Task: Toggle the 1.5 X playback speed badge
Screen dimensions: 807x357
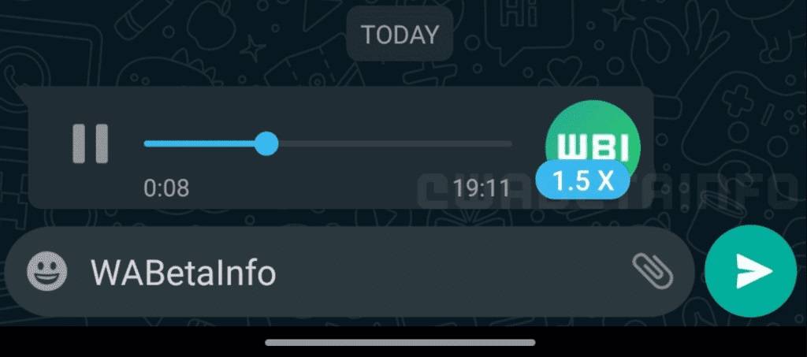Action: 582,180
